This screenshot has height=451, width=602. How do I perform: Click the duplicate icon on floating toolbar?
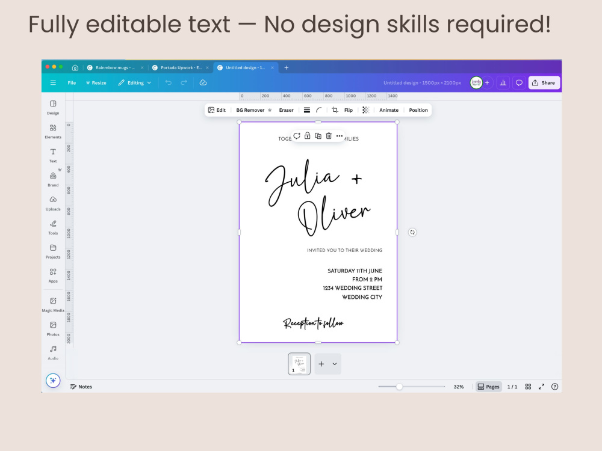pos(318,136)
